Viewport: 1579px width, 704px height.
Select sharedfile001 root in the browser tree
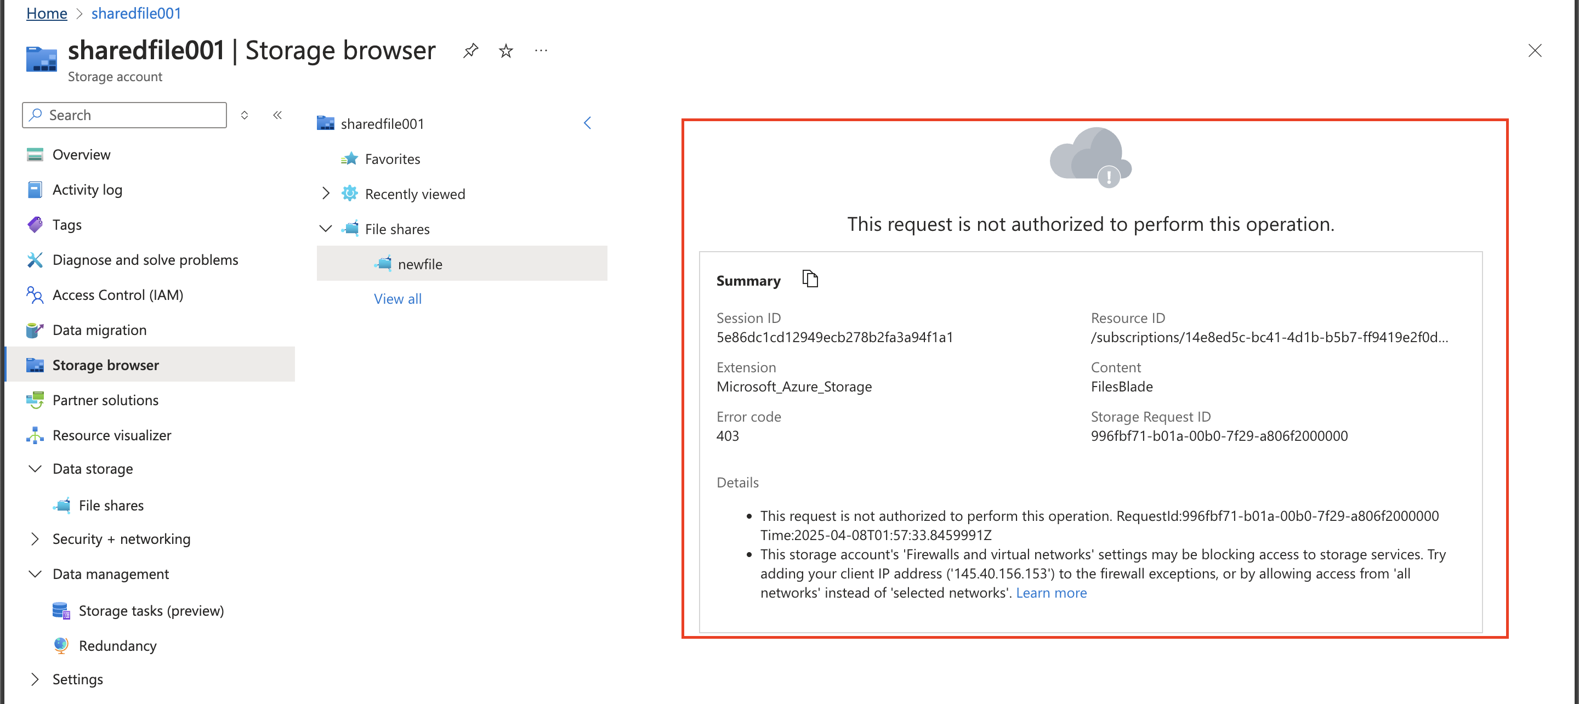pyautogui.click(x=382, y=123)
